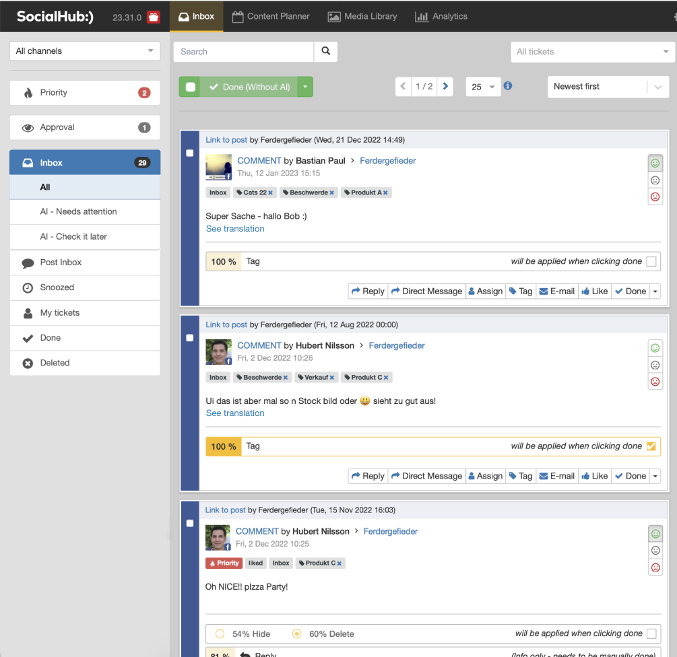This screenshot has width=677, height=657.
Task: See translation of Super Sache comment
Action: coord(235,229)
